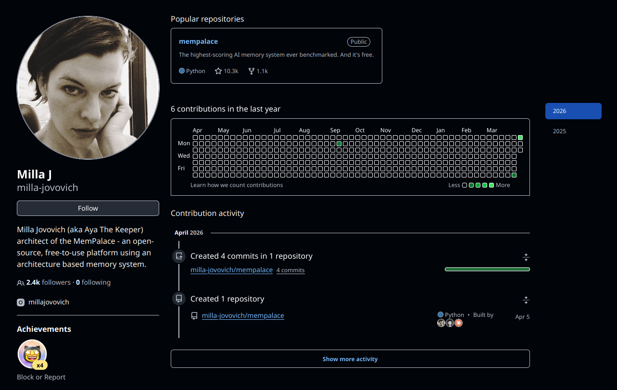
Task: Click the Built by label
Action: [x=483, y=315]
